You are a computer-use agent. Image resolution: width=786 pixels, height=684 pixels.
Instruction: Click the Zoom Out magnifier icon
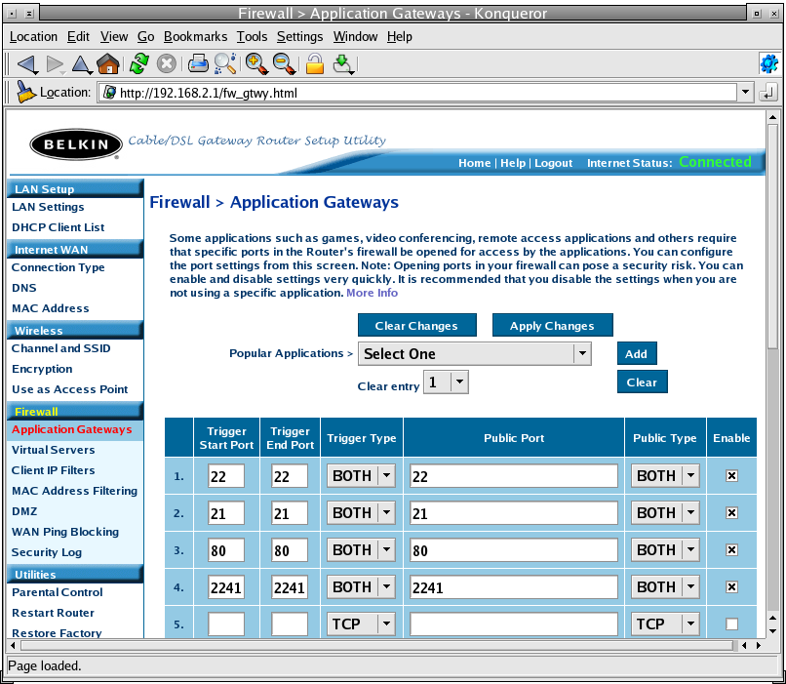tap(284, 64)
